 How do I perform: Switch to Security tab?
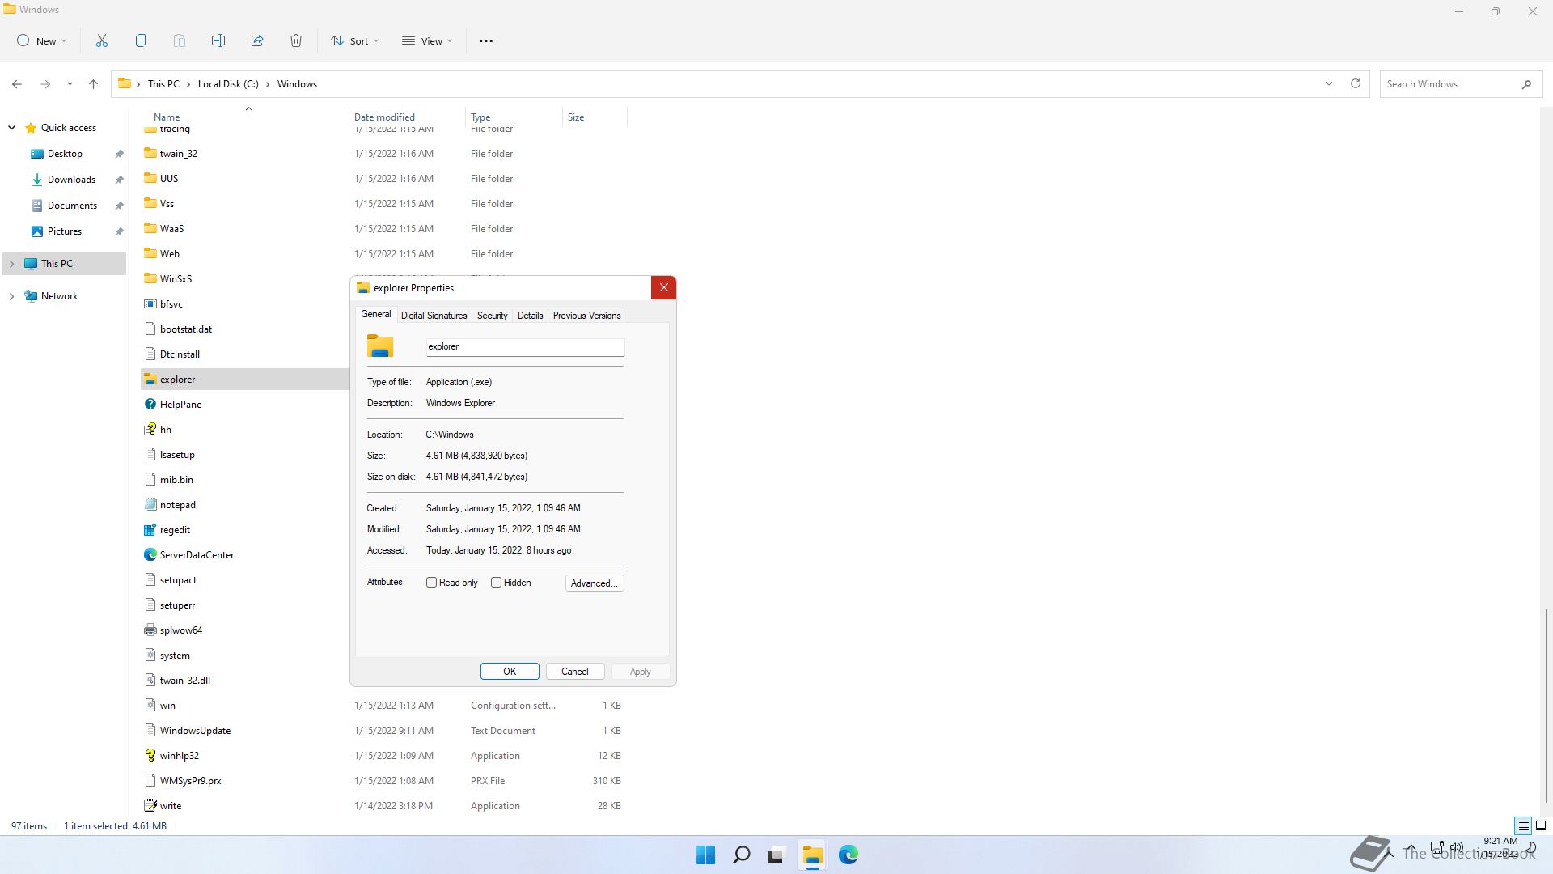tap(492, 316)
